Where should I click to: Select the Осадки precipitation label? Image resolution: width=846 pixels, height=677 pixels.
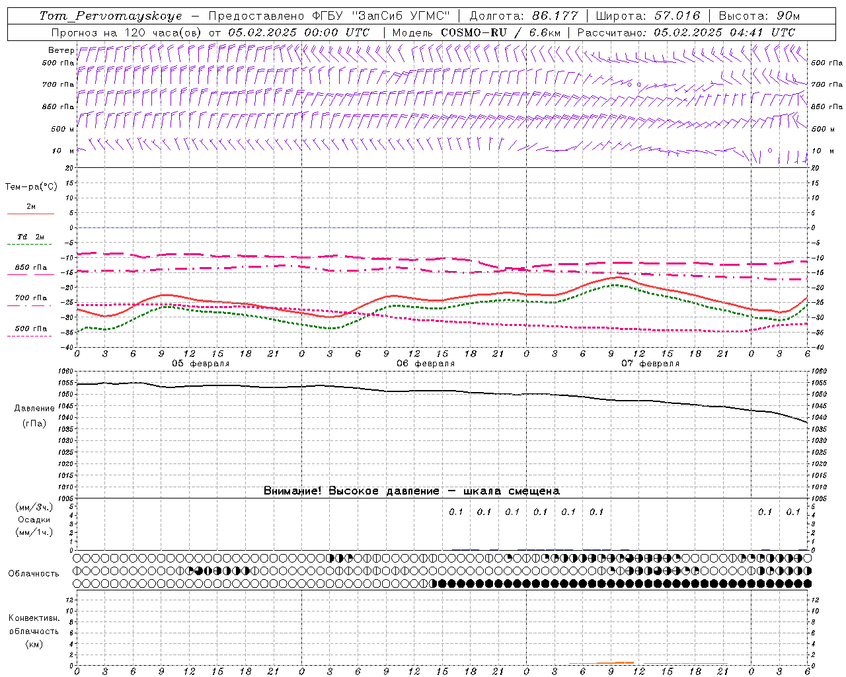click(x=34, y=520)
